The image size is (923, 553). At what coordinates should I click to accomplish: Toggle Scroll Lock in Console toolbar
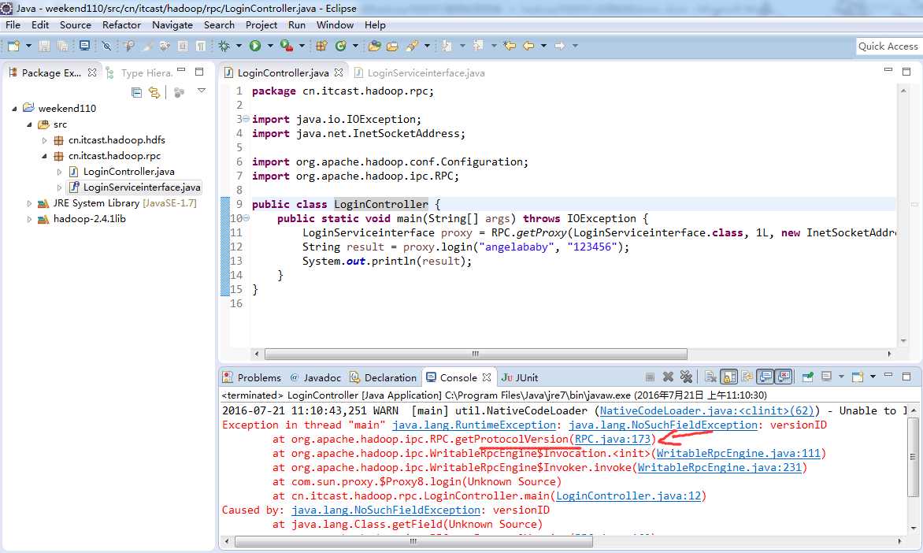point(728,377)
